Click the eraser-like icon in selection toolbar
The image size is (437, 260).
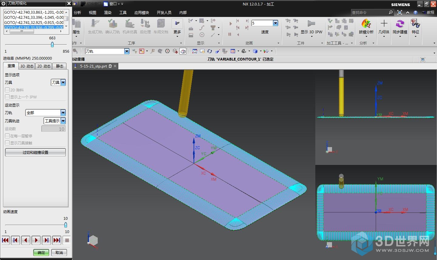coord(183,51)
